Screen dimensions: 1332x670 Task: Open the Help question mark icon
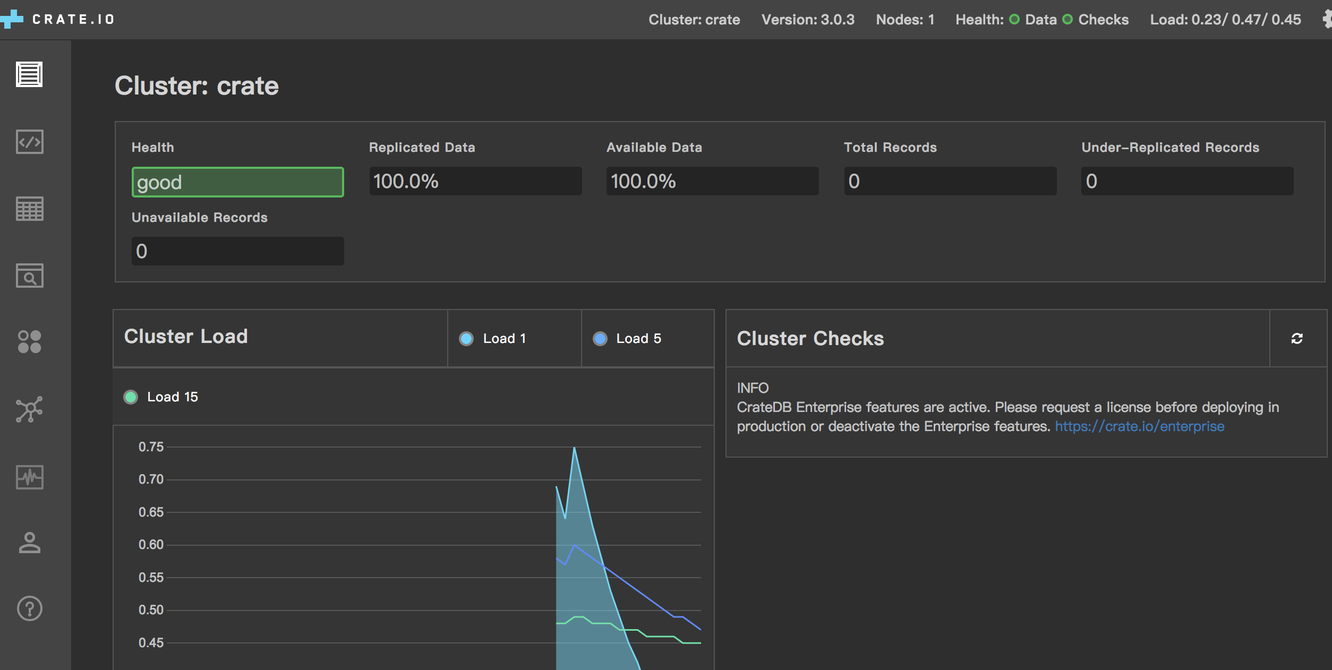pyautogui.click(x=29, y=609)
